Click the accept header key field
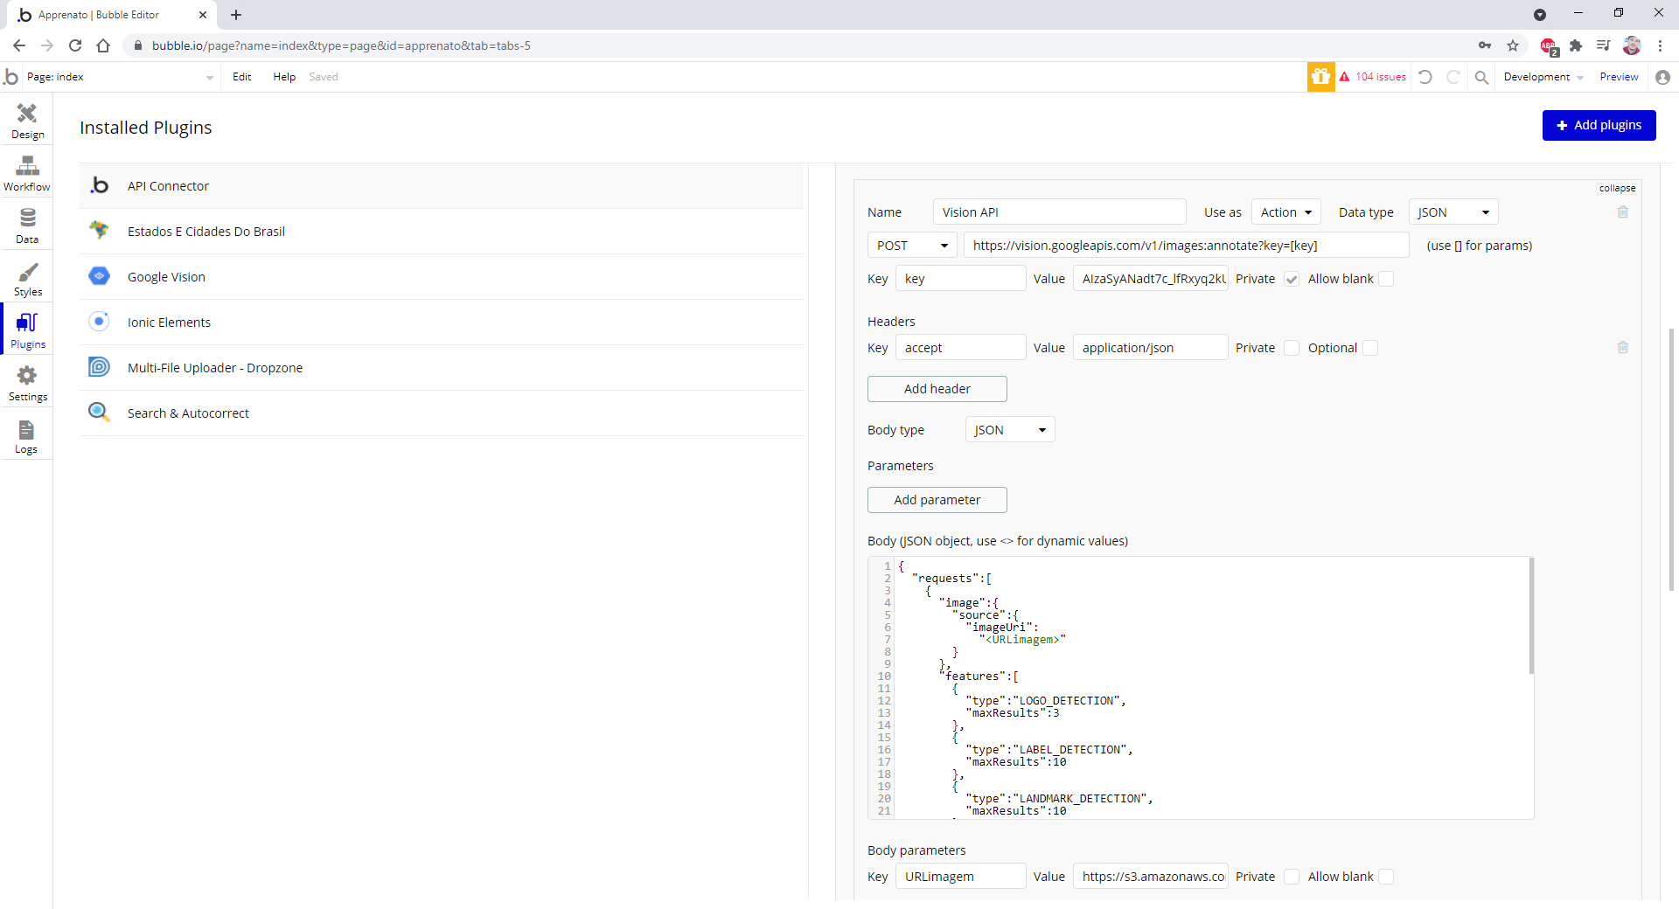Screen dimensions: 1679x909 click(x=960, y=348)
